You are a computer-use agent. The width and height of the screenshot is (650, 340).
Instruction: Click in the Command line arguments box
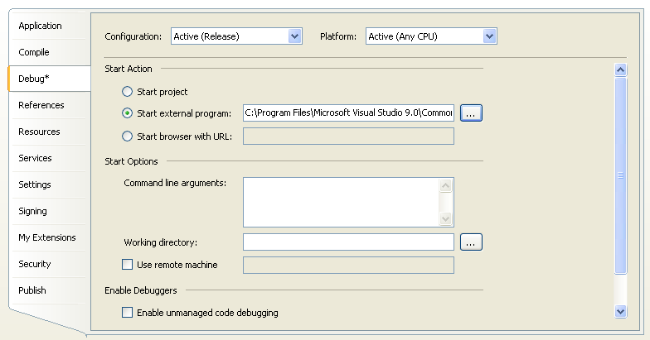[341, 202]
